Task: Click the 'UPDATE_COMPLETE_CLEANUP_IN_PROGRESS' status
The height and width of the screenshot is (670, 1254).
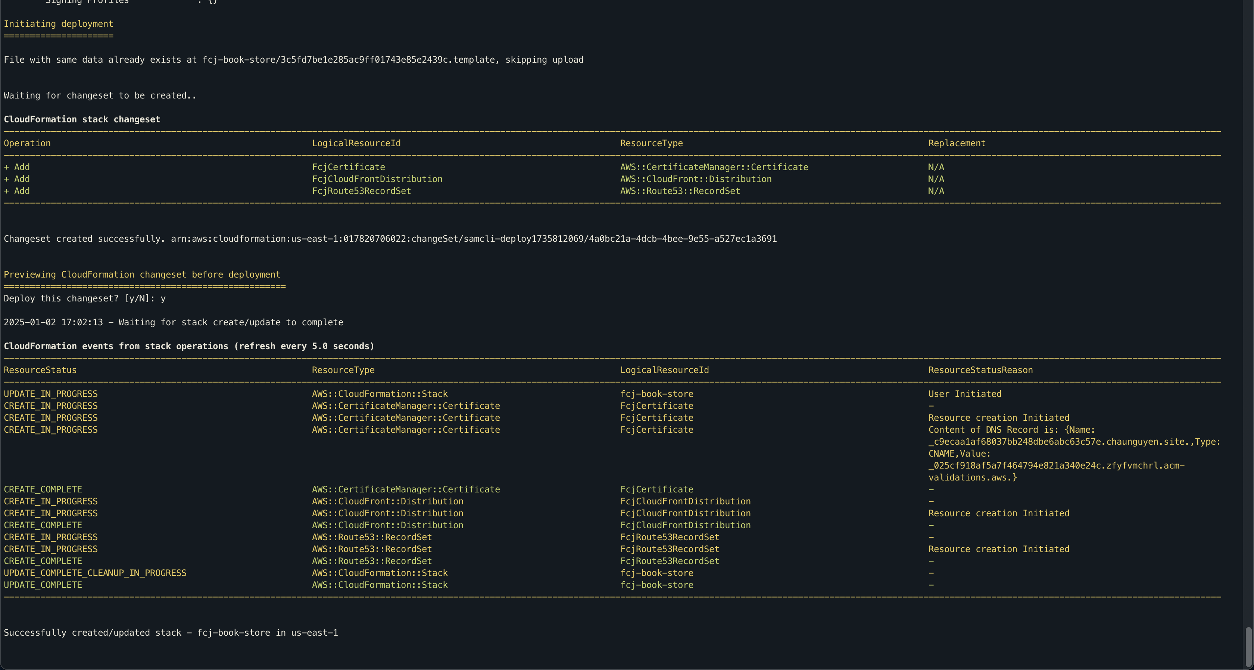Action: (x=95, y=573)
